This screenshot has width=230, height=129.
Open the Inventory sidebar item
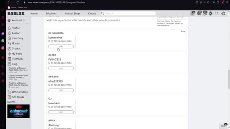[15, 38]
